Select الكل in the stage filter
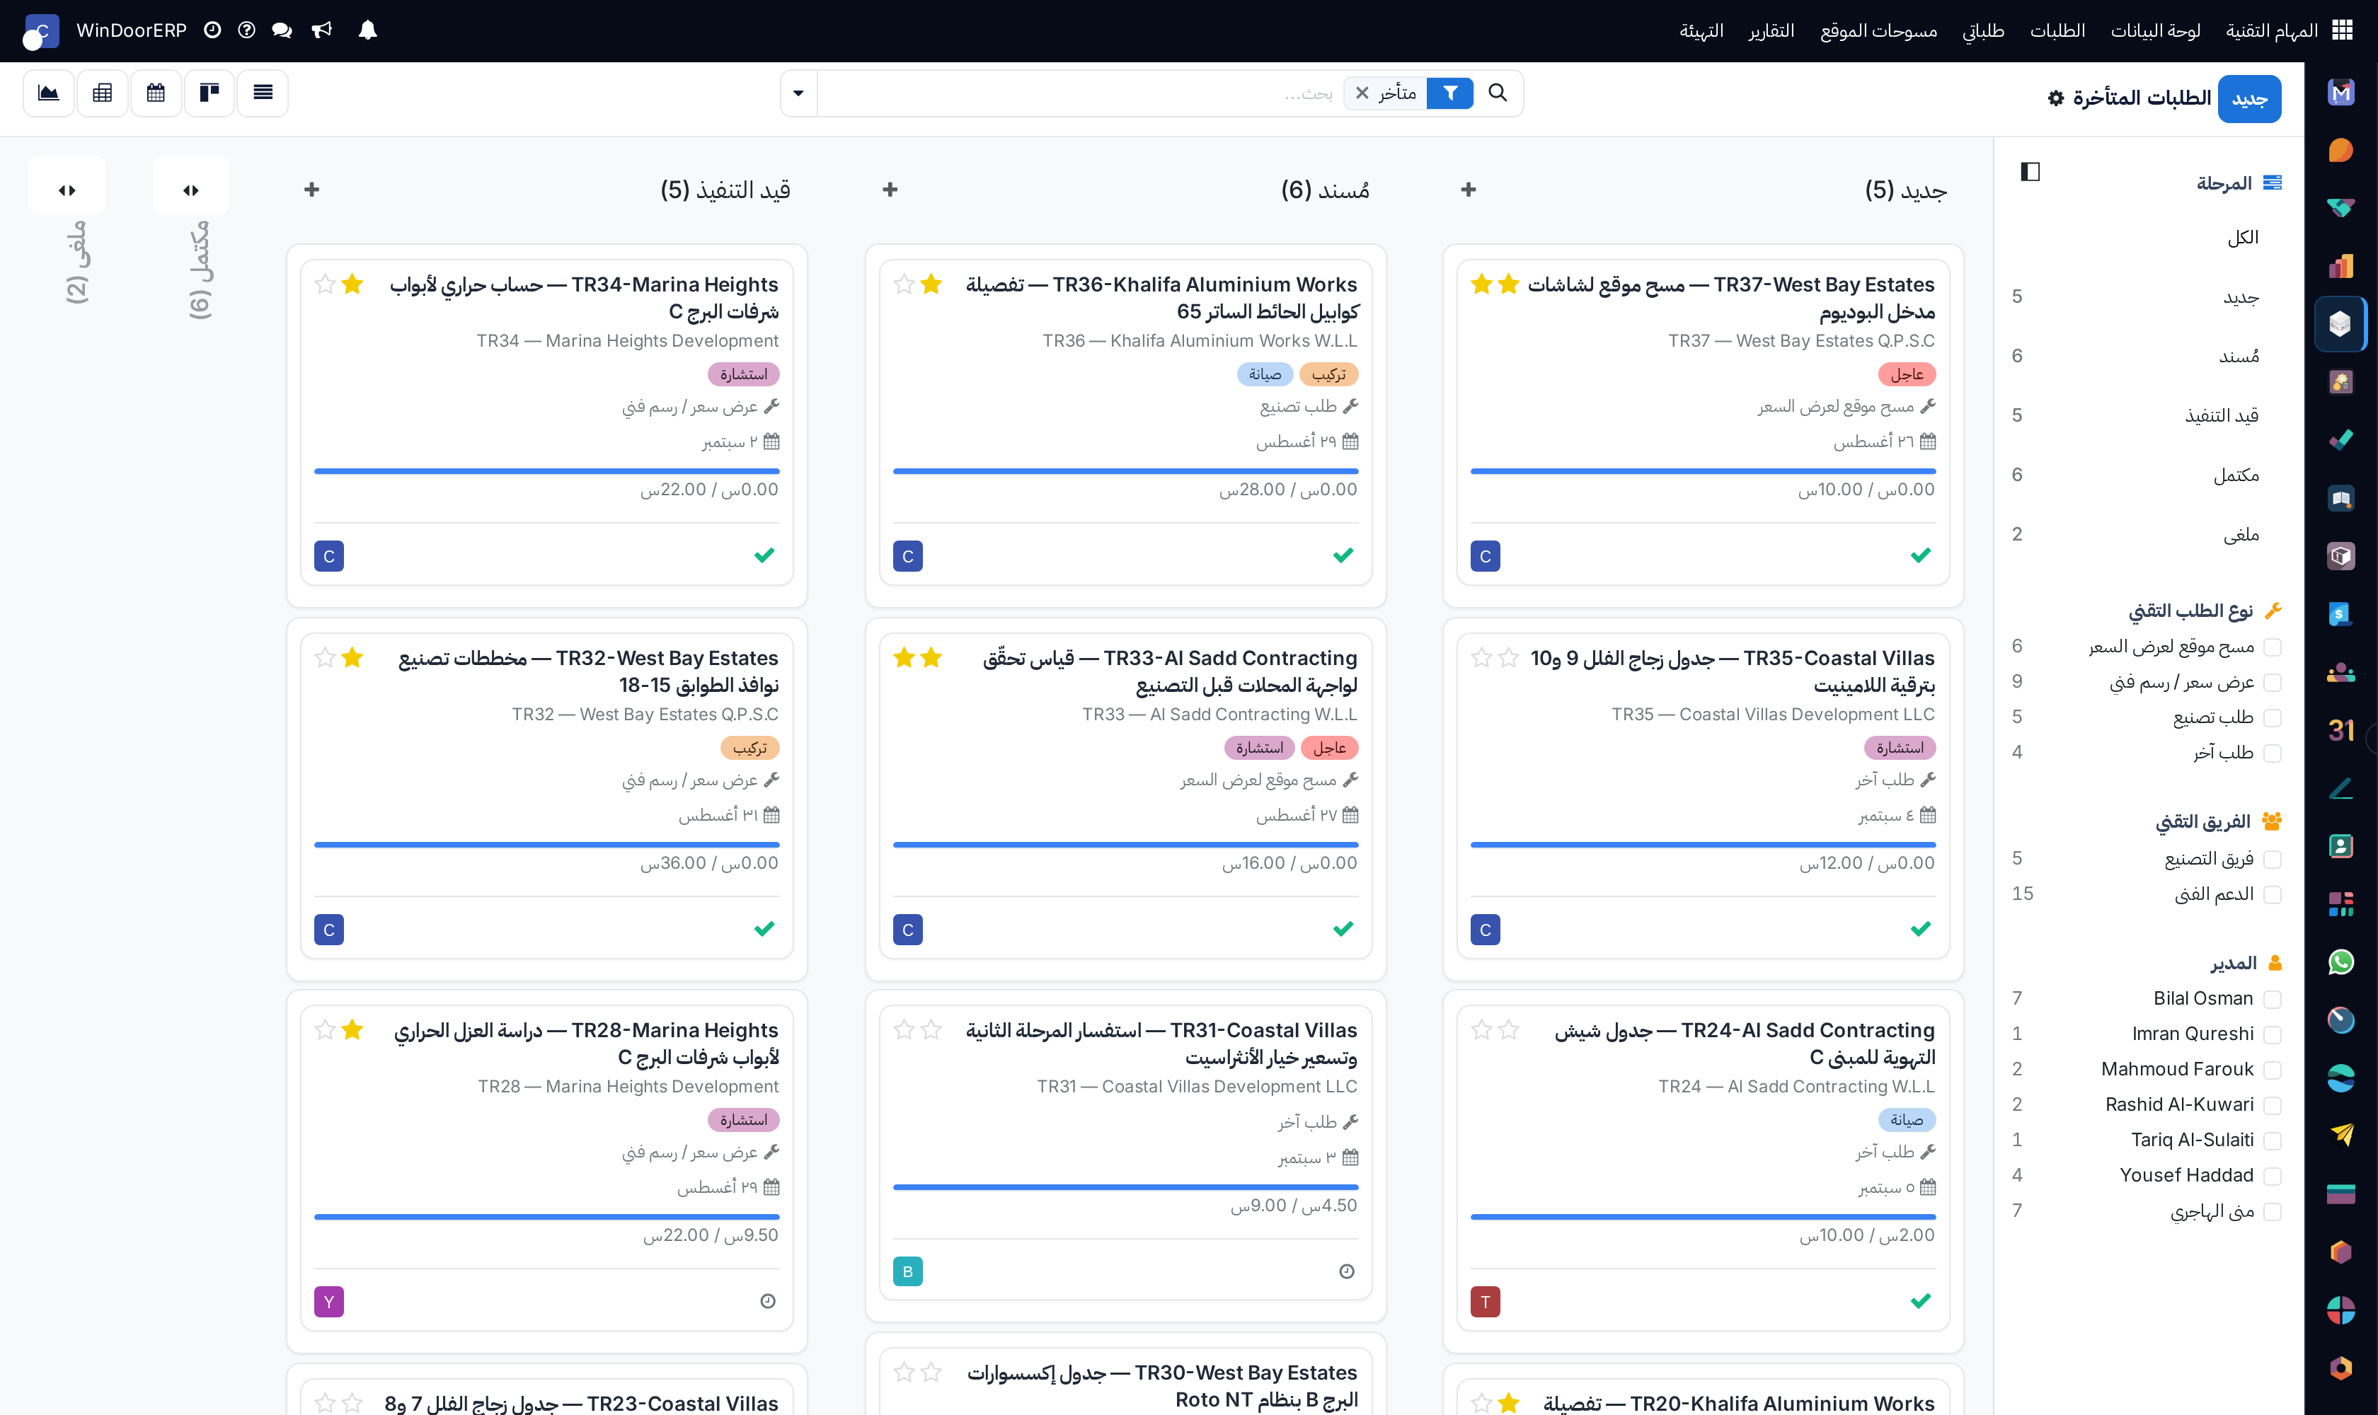Viewport: 2378px width, 1415px height. pyautogui.click(x=2243, y=238)
